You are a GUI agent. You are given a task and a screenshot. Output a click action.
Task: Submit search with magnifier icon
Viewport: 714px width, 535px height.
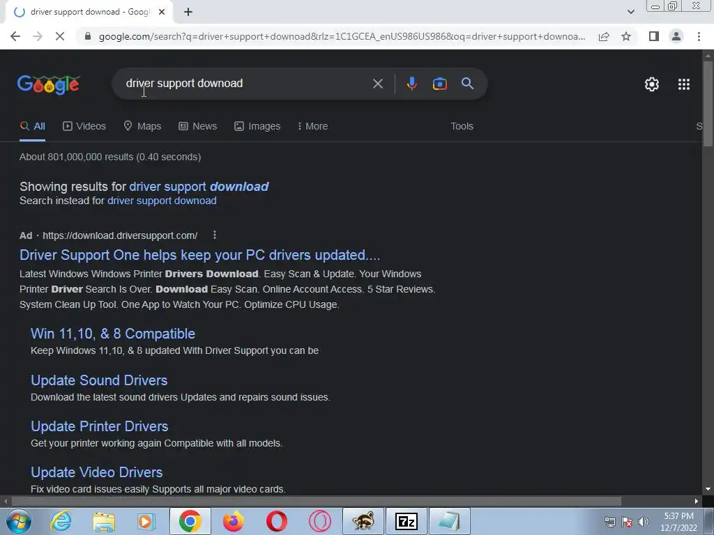(467, 84)
